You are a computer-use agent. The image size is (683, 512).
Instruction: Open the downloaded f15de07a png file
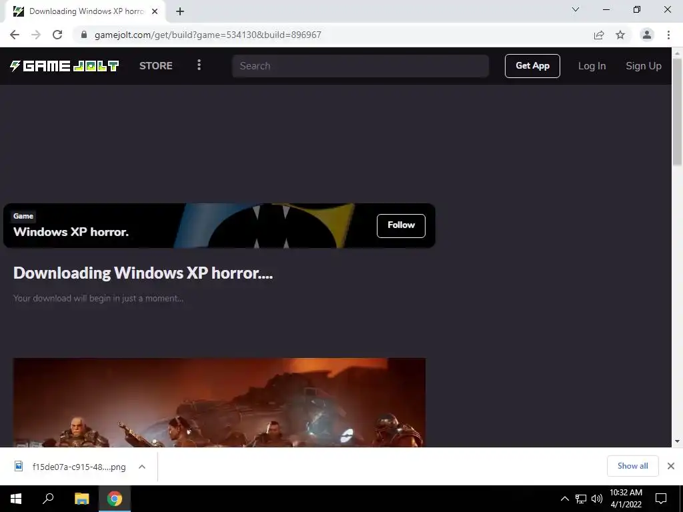[x=79, y=467]
